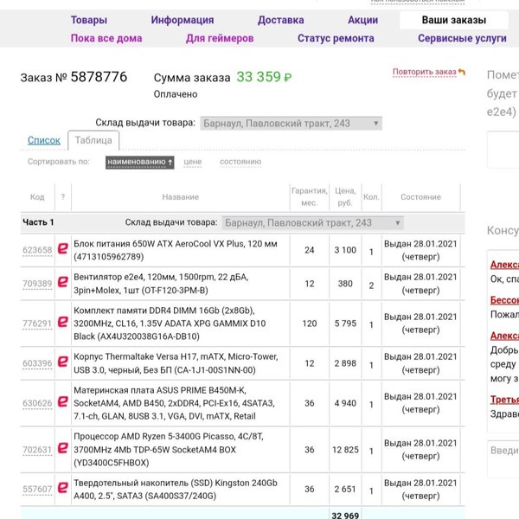This screenshot has width=519, height=519.
Task: Click the Твердотельный накопитель Kingston name
Action: 176,490
